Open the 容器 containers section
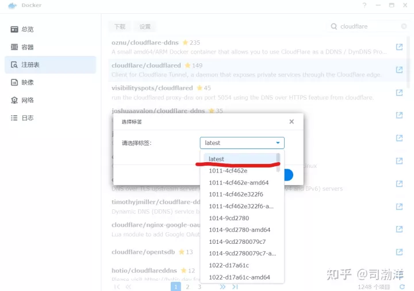Image resolution: width=414 pixels, height=291 pixels. click(x=50, y=47)
